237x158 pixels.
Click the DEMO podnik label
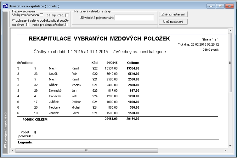pos(211,50)
